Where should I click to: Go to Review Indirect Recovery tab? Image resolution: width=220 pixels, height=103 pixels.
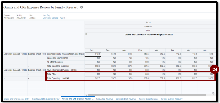[172, 99]
